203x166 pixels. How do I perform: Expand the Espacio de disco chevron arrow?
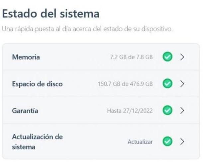[182, 84]
